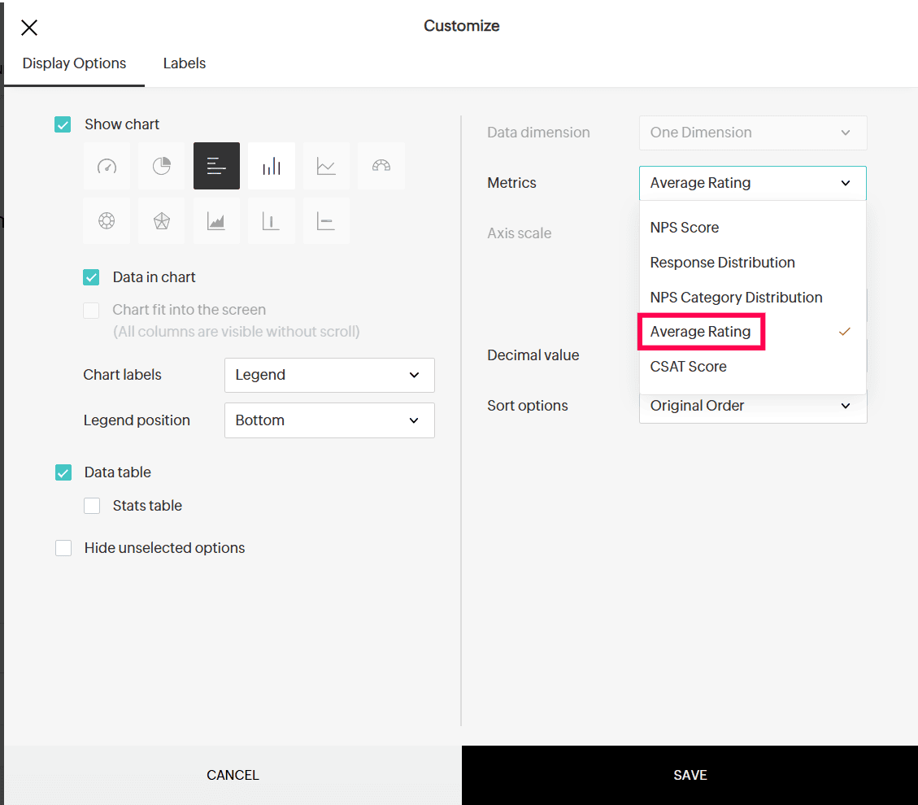Toggle the Data in chart checkbox
The height and width of the screenshot is (805, 918).
coord(91,277)
